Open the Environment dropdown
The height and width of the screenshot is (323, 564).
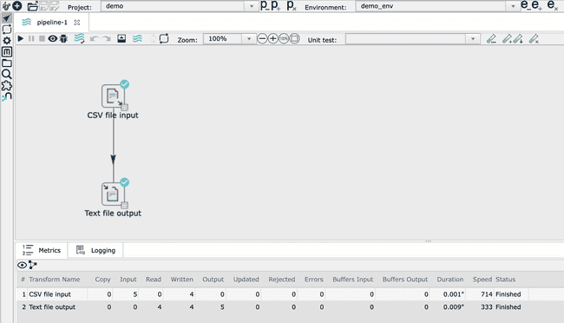click(513, 6)
